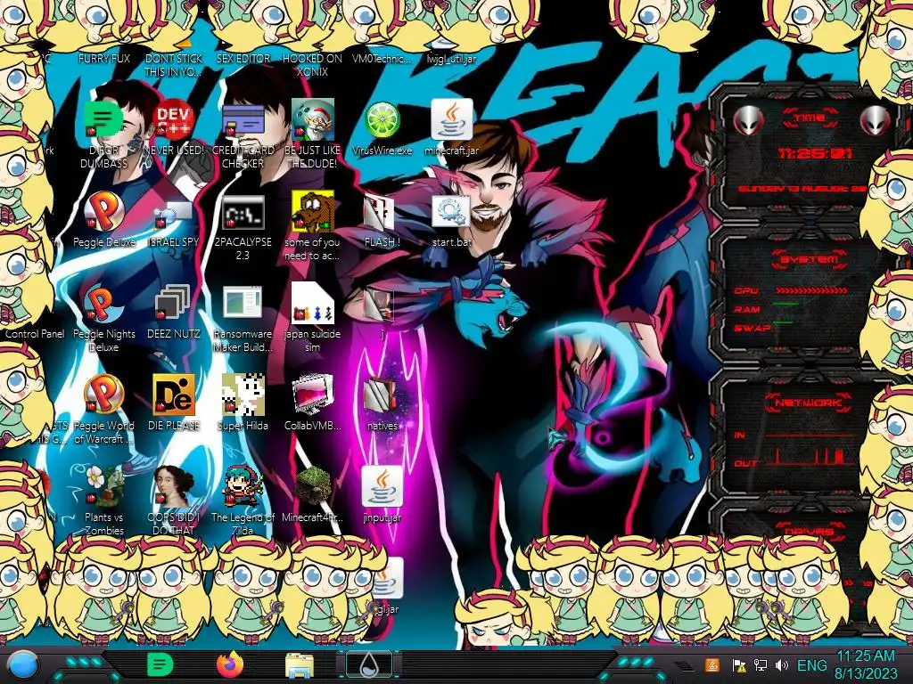Click the right alien head widget icon
This screenshot has width=913, height=684.
click(876, 121)
